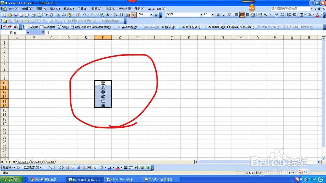Open the Chart Wizard icon
326x183 pixels.
(x=128, y=15)
